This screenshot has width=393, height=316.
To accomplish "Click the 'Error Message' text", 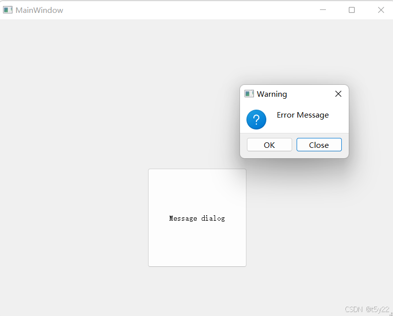I will click(x=303, y=115).
